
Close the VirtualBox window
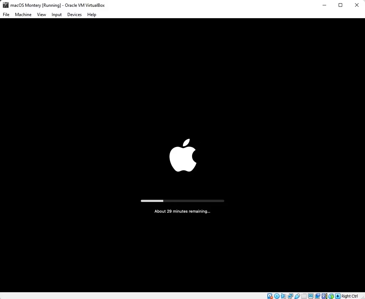(x=356, y=5)
